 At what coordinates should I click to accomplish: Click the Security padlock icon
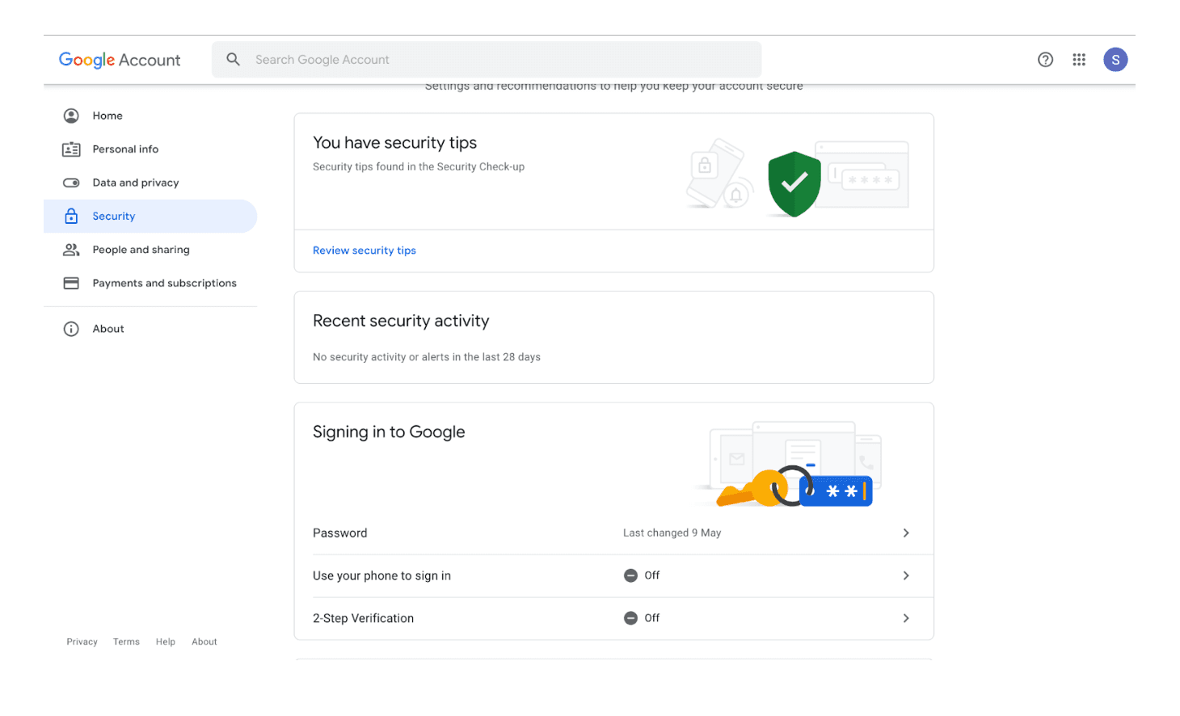[x=71, y=216]
